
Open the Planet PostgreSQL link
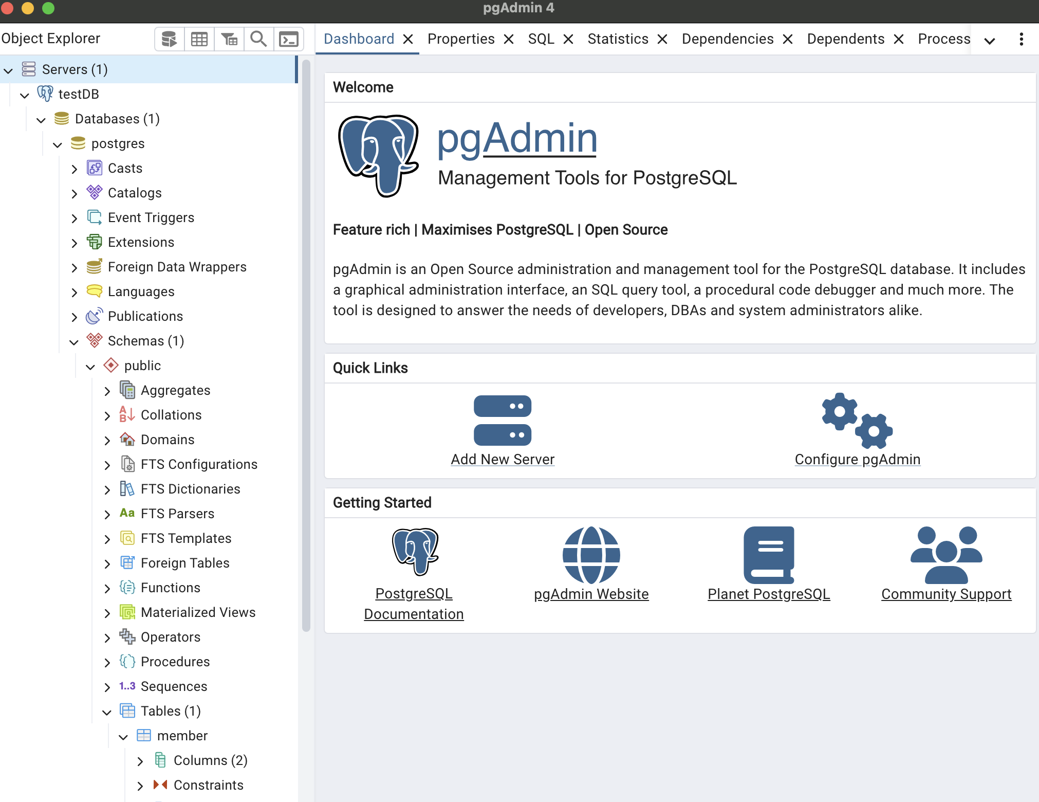768,594
